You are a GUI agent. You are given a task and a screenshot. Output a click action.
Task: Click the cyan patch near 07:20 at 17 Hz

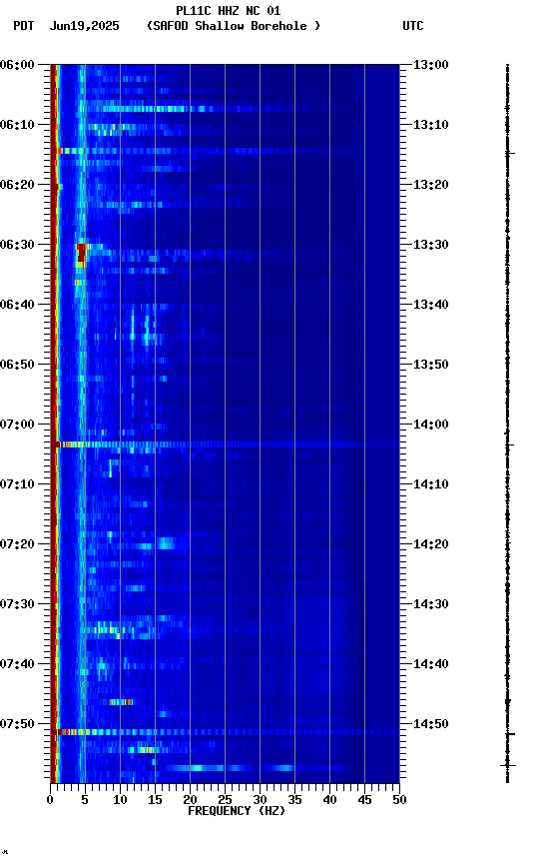(x=167, y=543)
